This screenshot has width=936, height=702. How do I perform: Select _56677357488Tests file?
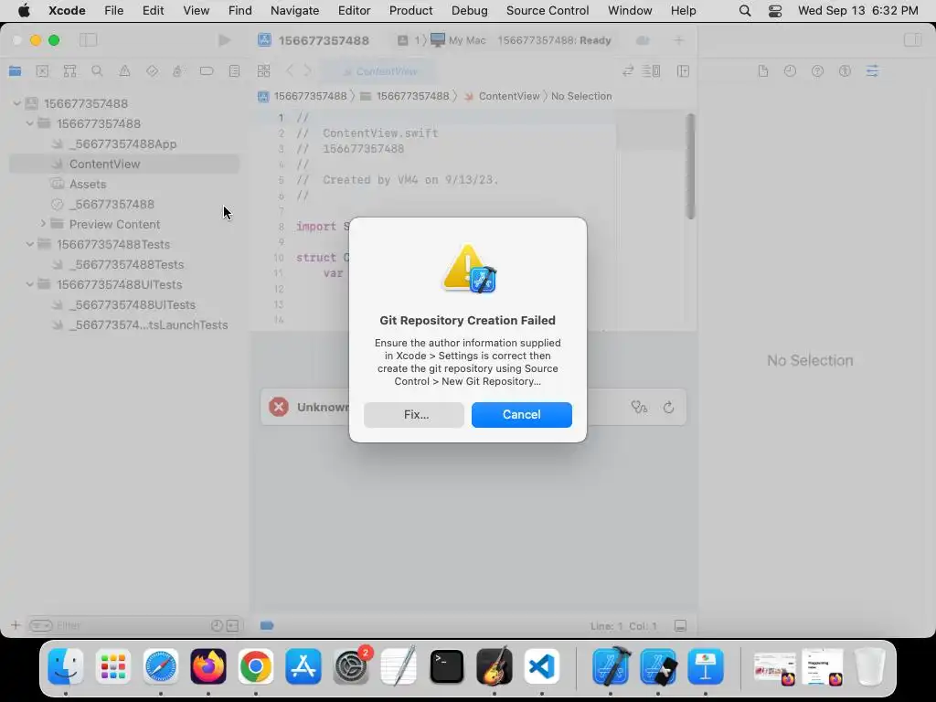click(124, 264)
